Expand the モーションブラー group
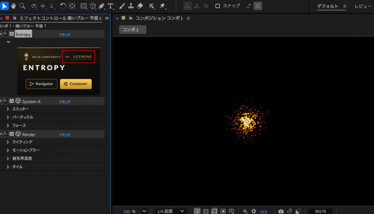The image size is (374, 214). [x=8, y=150]
